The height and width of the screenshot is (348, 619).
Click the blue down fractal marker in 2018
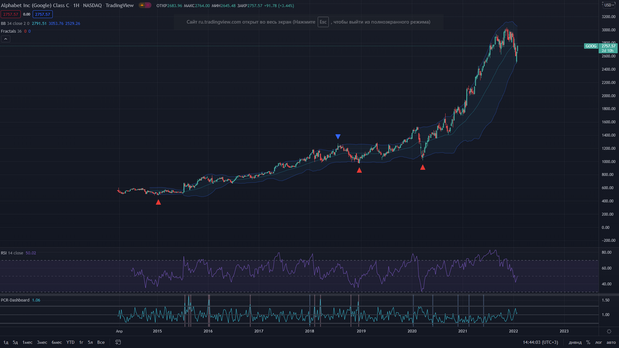(338, 137)
